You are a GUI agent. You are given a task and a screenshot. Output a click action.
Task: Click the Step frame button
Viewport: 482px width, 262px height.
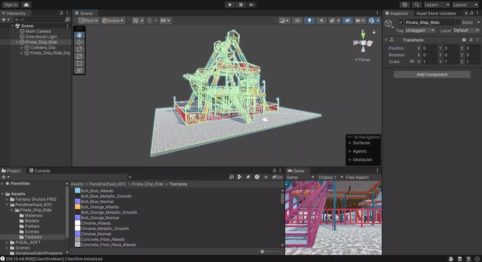251,5
